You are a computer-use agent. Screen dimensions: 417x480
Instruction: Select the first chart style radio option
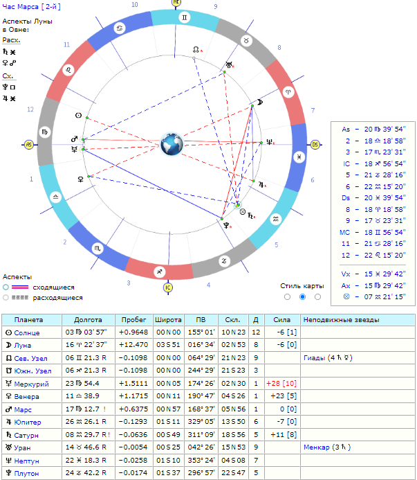click(287, 297)
